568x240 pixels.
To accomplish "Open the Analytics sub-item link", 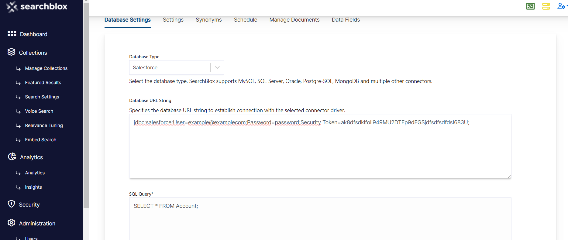I will click(35, 173).
